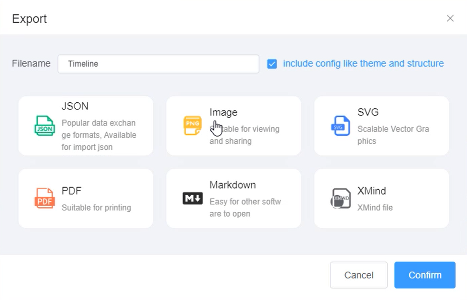The width and height of the screenshot is (467, 300).
Task: Choose the 'Image' export option title
Action: click(223, 112)
